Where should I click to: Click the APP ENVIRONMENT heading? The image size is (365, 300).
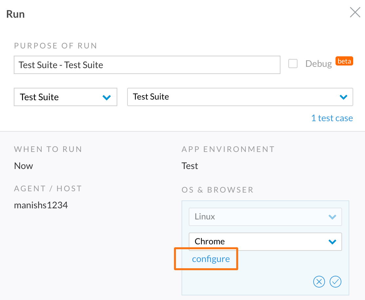[228, 149]
